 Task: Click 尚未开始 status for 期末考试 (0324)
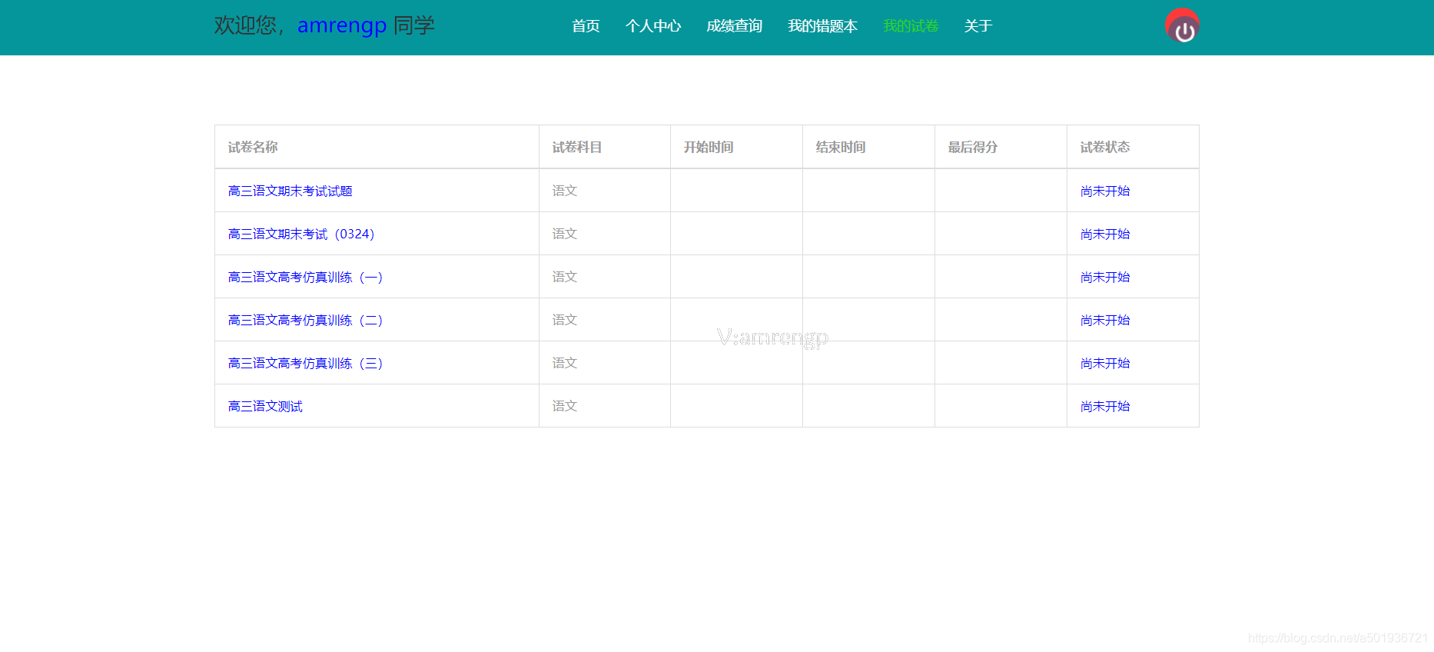click(x=1105, y=234)
